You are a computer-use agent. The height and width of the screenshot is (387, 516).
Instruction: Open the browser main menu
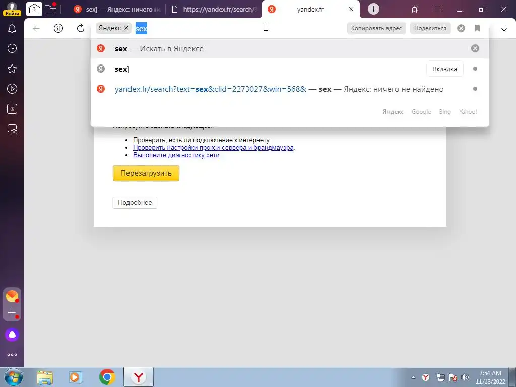(437, 9)
